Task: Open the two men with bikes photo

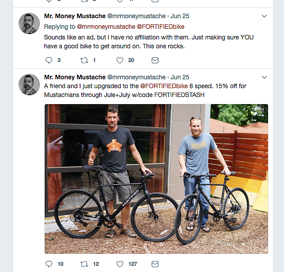Action: tap(156, 179)
